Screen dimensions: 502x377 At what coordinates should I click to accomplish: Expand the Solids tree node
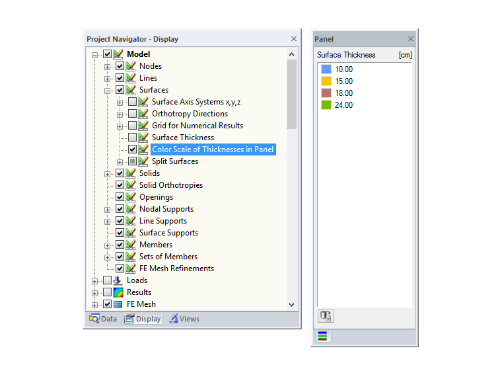coord(107,175)
